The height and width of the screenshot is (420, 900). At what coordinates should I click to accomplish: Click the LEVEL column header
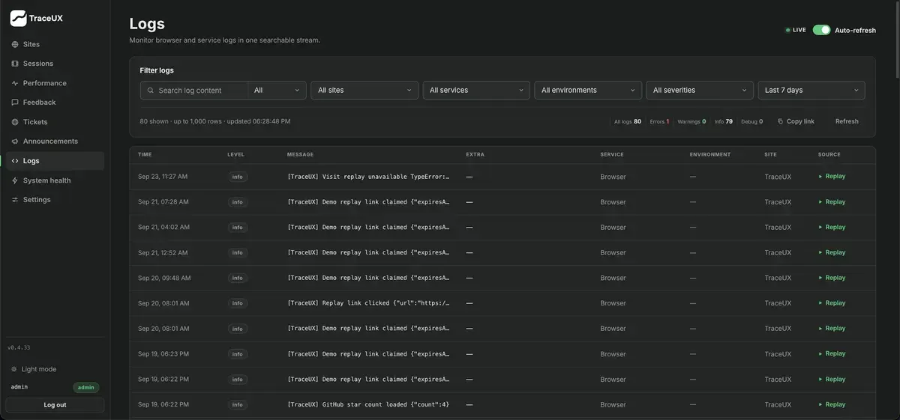pyautogui.click(x=235, y=155)
